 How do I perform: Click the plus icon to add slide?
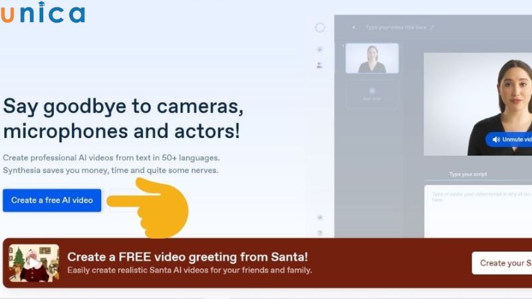372,90
